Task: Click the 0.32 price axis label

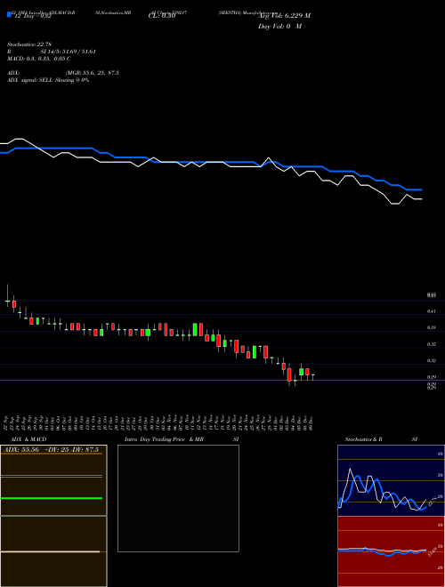Action: click(x=431, y=361)
